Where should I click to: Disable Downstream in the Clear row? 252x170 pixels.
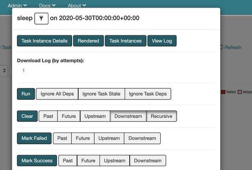click(x=128, y=116)
